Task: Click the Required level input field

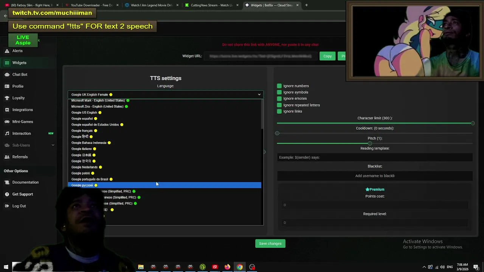Action: (x=375, y=223)
